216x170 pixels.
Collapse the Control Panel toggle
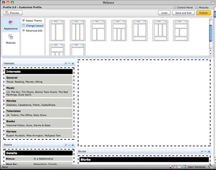point(175,7)
